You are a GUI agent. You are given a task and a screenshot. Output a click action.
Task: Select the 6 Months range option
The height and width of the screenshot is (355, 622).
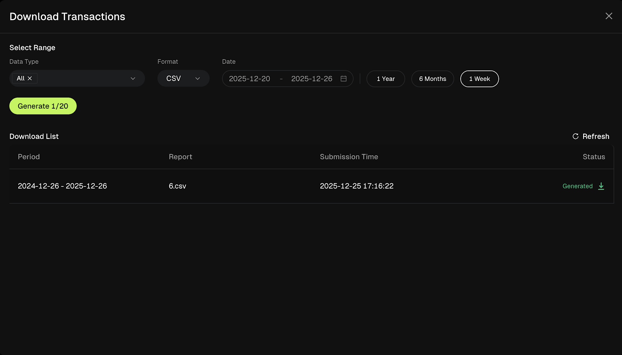point(432,79)
